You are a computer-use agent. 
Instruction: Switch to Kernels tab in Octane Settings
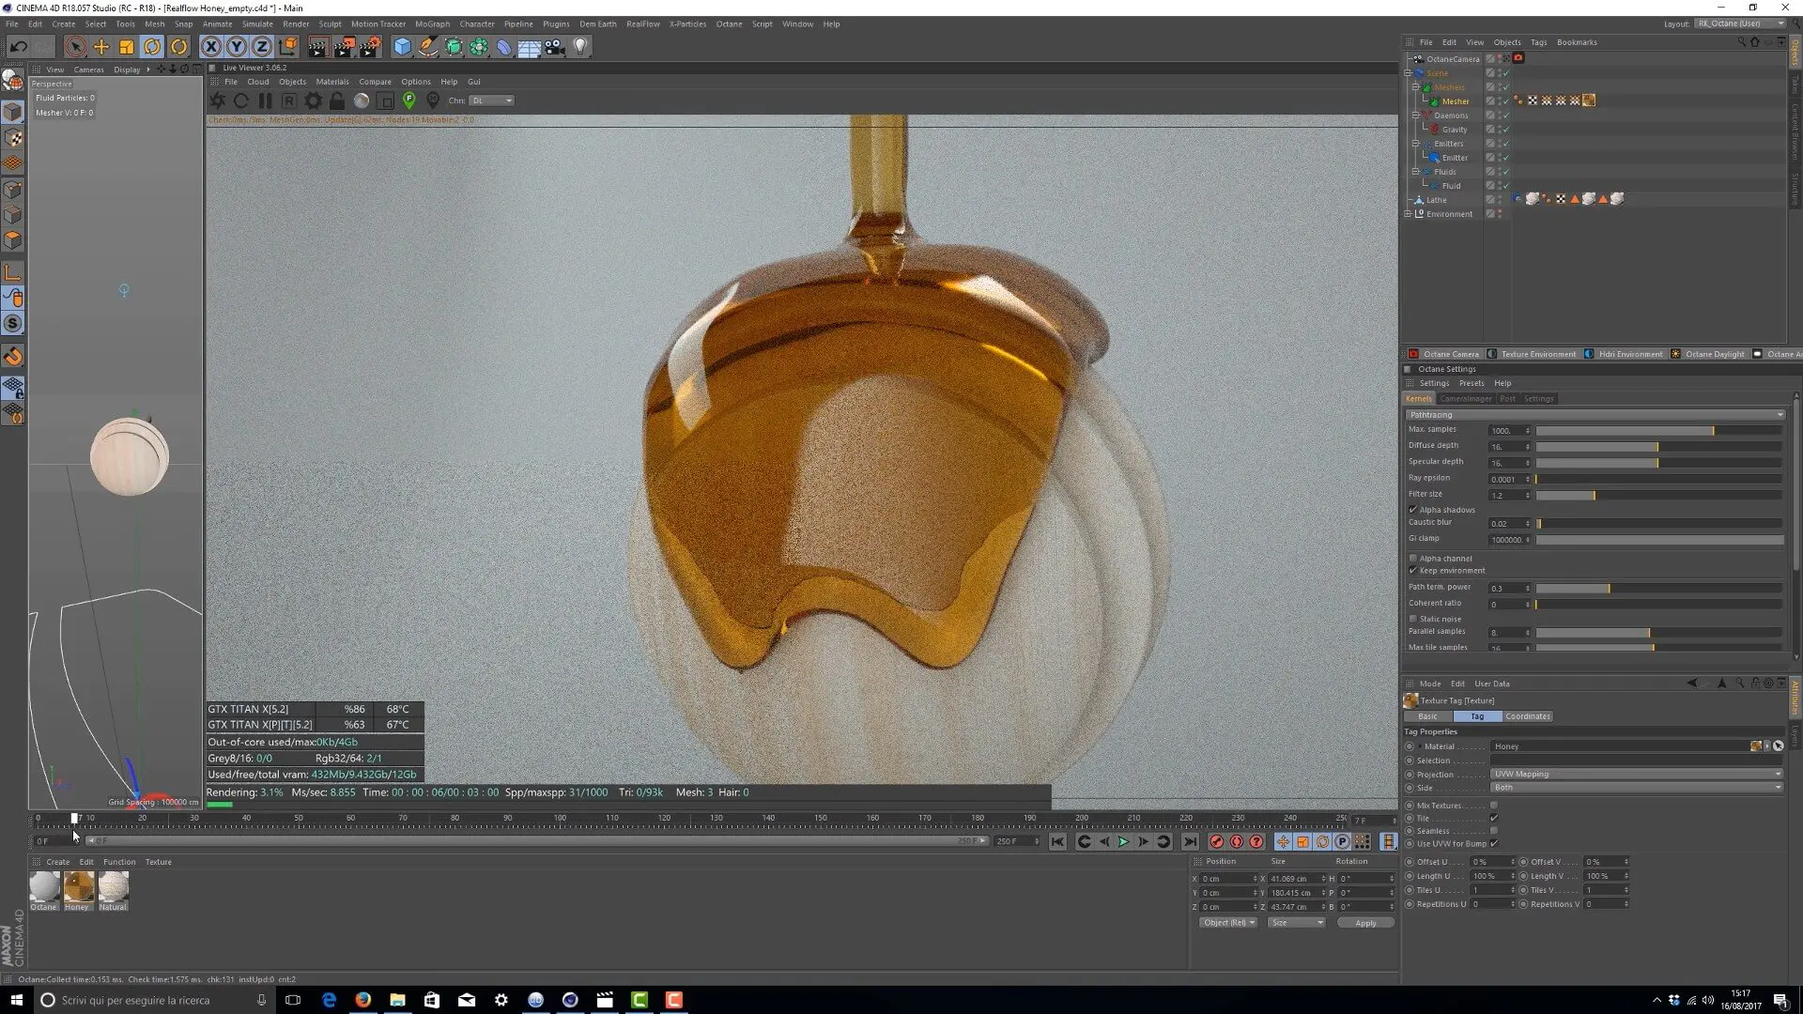(1419, 399)
